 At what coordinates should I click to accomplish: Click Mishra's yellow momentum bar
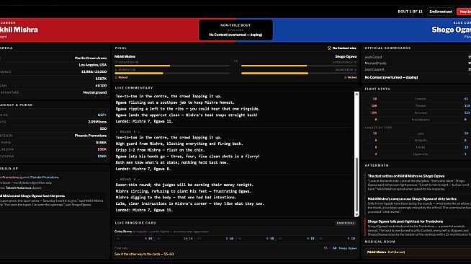coord(139,73)
